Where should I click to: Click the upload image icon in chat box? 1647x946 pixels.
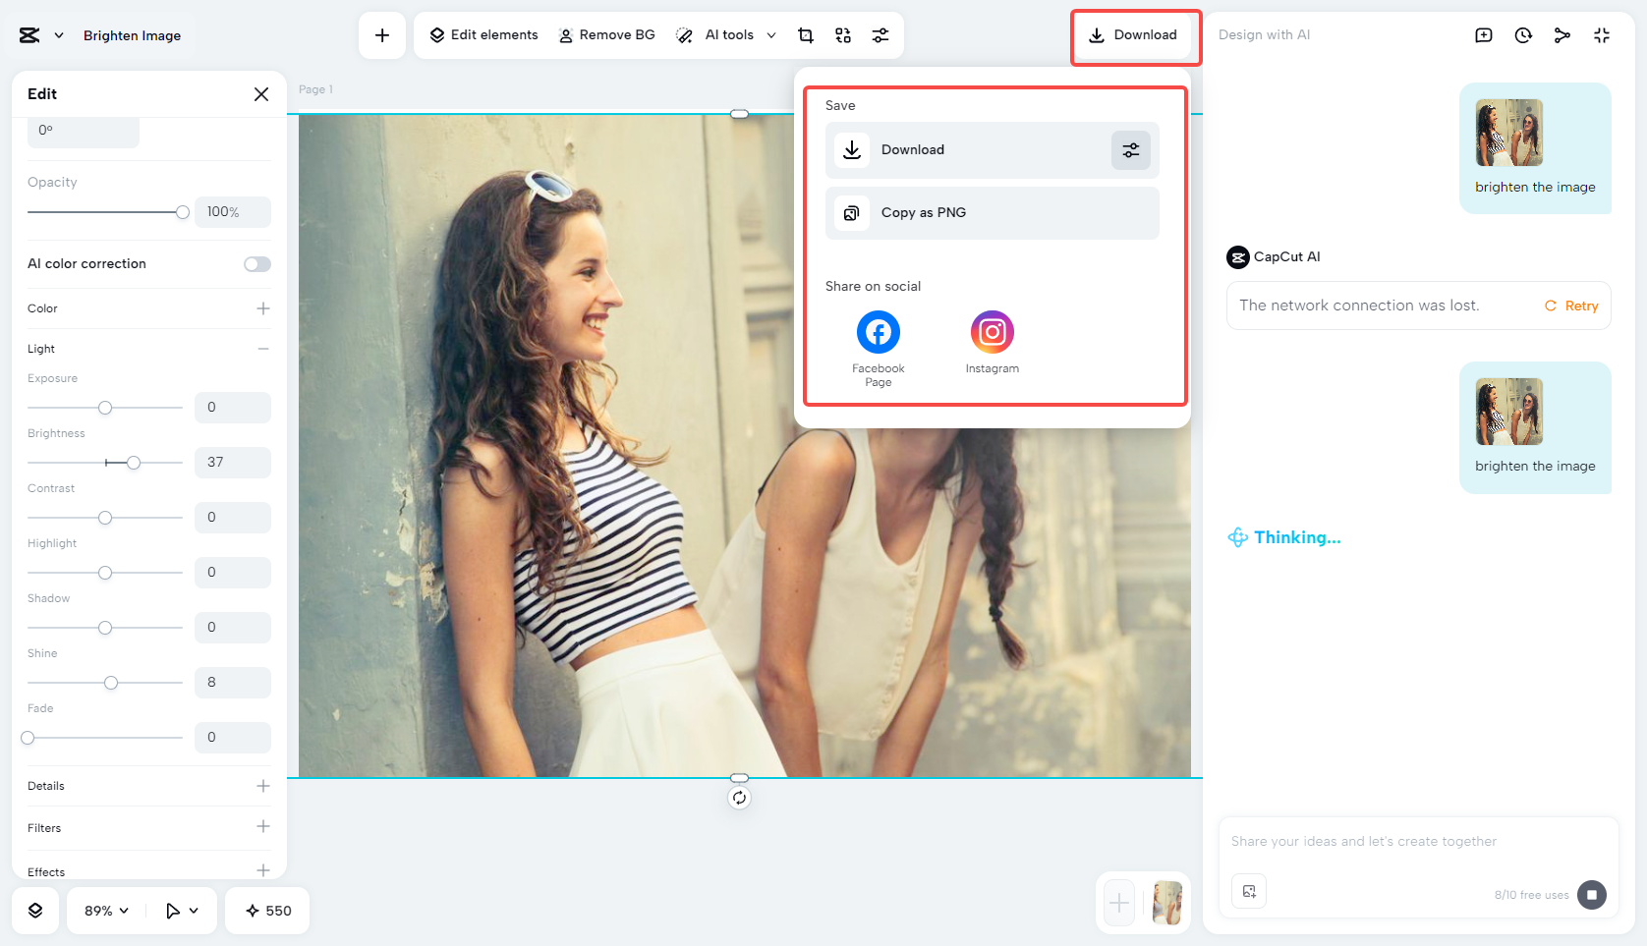(1249, 892)
